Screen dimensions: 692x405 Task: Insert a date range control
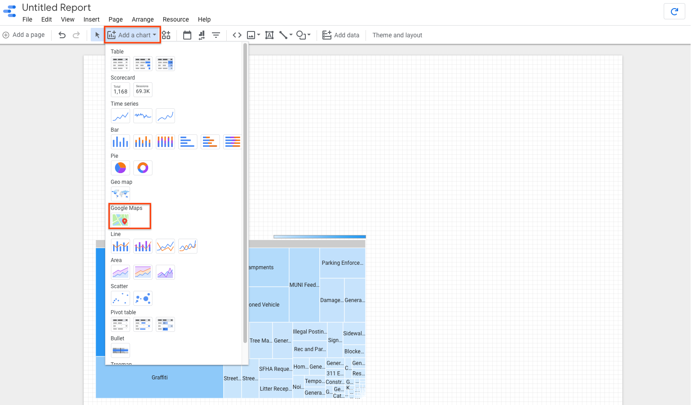(x=187, y=35)
